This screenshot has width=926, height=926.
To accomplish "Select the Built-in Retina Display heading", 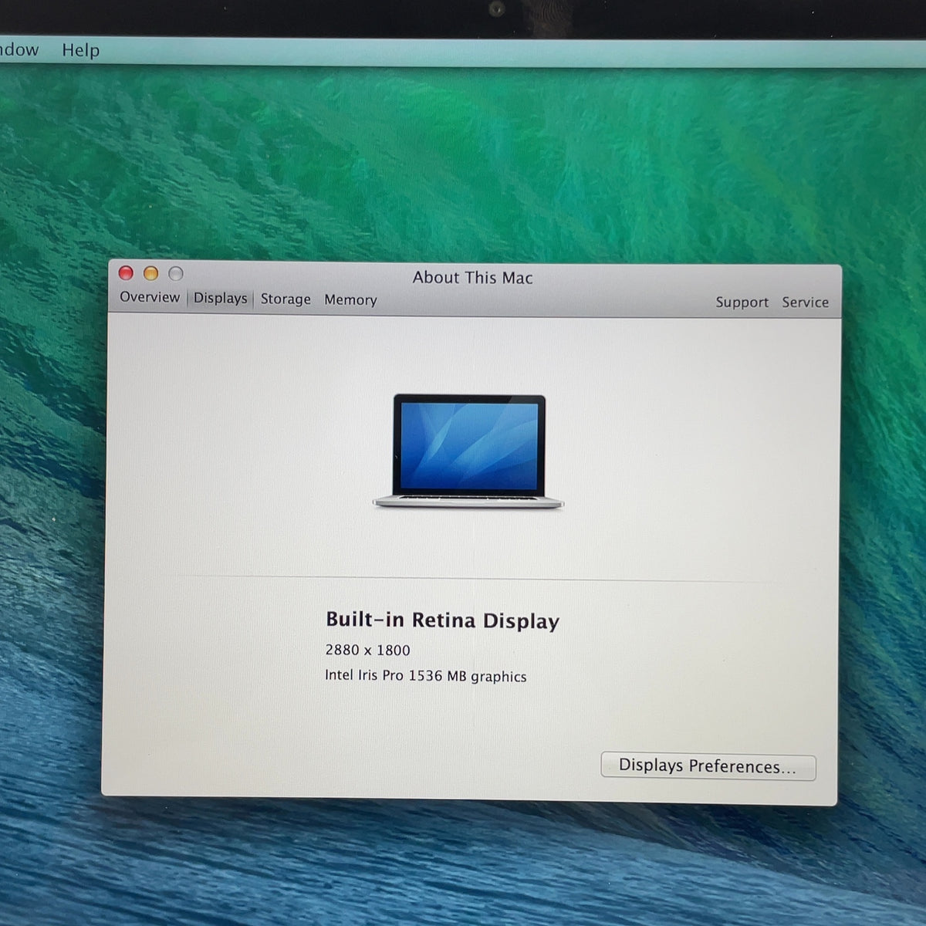I will [442, 620].
